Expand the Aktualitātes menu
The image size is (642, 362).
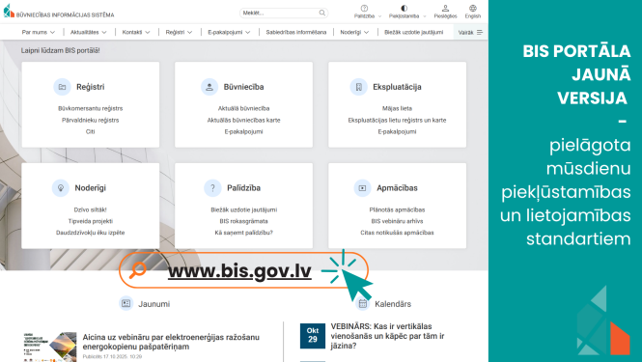pyautogui.click(x=88, y=32)
